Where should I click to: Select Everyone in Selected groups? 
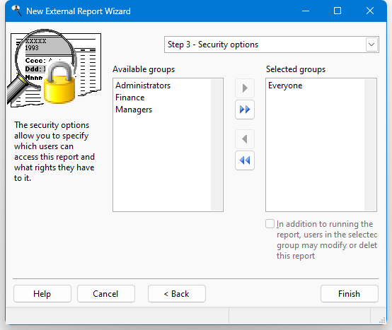pos(285,86)
